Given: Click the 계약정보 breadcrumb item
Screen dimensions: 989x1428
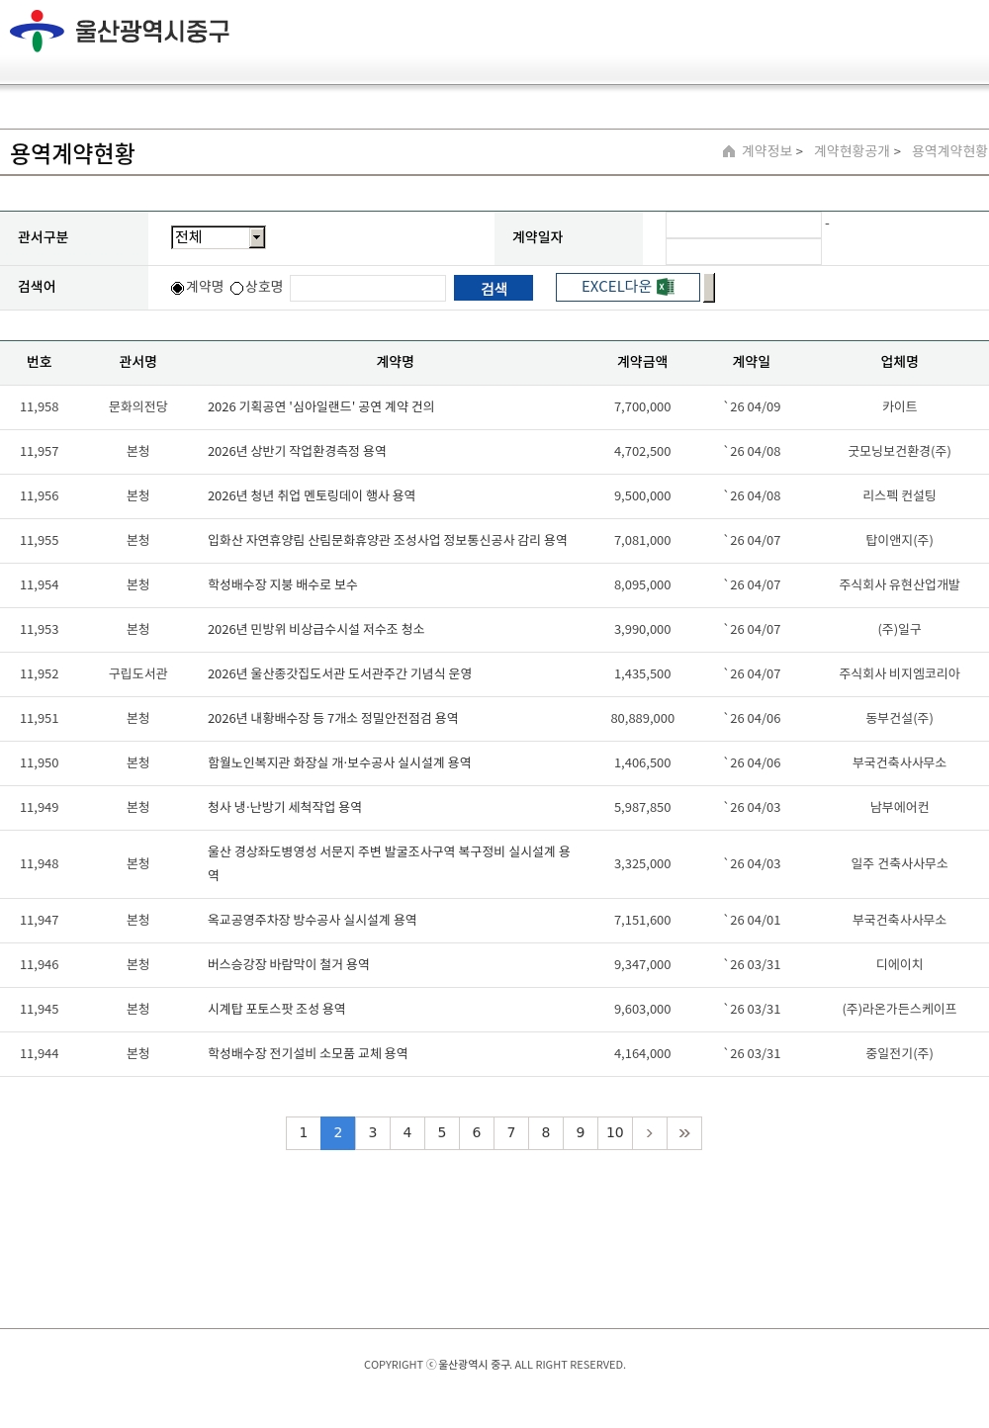Looking at the screenshot, I should coord(767,151).
